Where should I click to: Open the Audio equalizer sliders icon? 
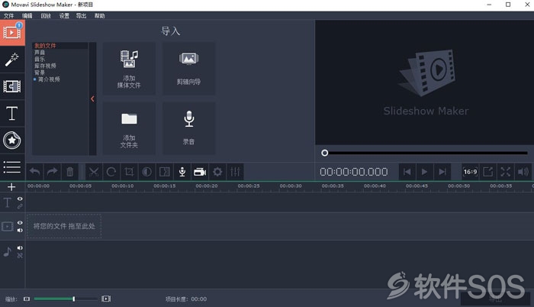pyautogui.click(x=235, y=172)
